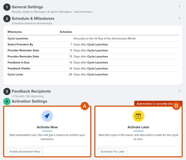Click the Enable Automation Now button
The height and width of the screenshot is (160, 186).
click(25, 151)
